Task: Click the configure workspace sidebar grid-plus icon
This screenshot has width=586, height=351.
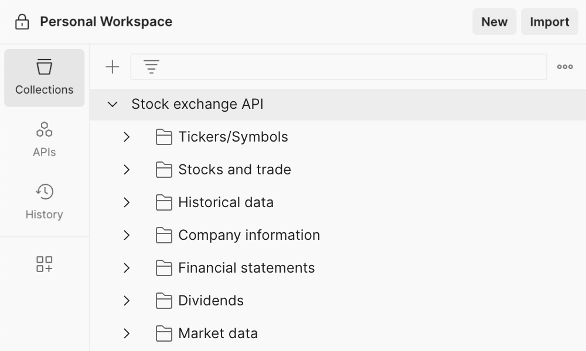Action: (x=45, y=264)
